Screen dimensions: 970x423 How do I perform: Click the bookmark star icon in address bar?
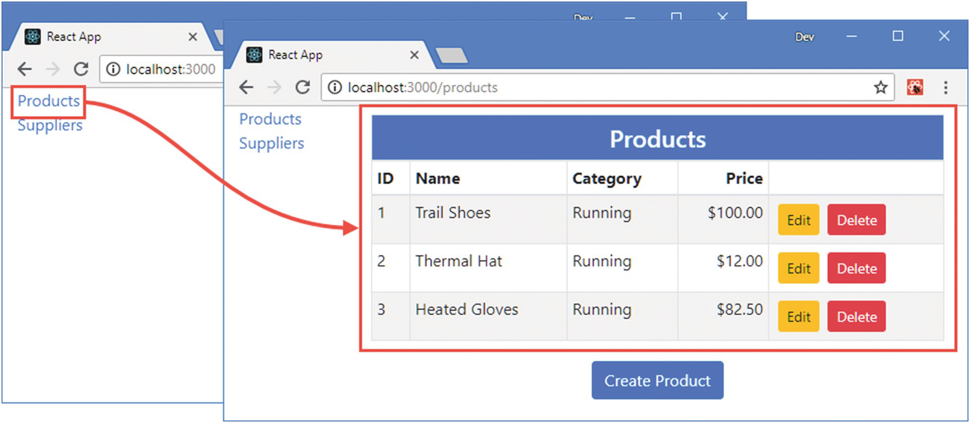point(880,87)
